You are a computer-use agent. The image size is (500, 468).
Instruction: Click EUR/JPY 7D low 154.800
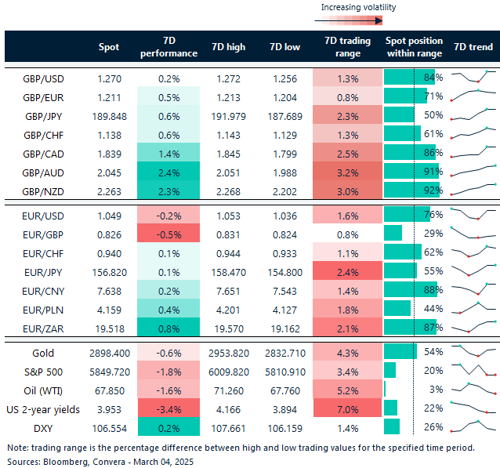coord(284,273)
